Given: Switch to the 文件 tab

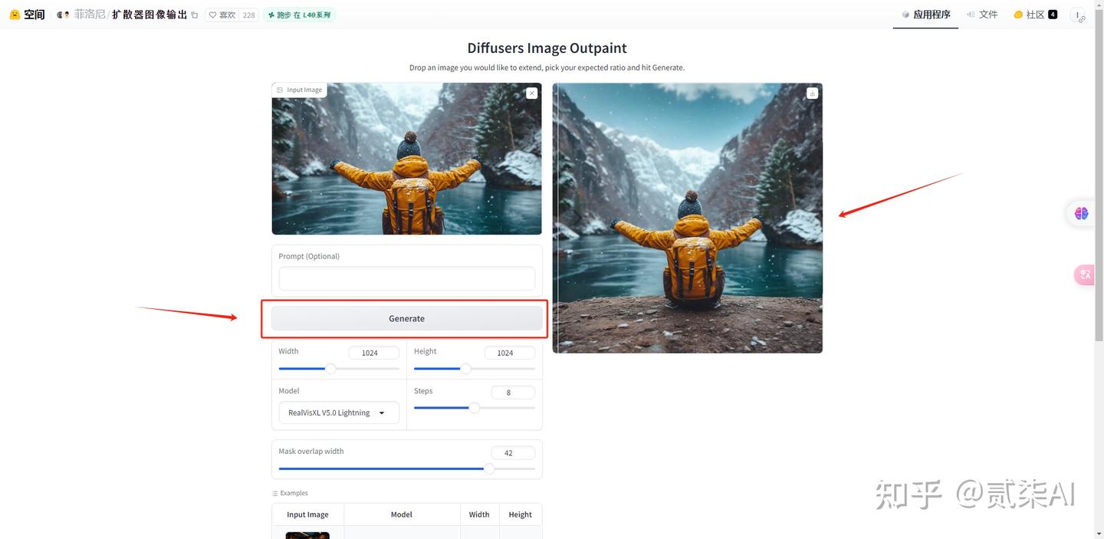Looking at the screenshot, I should click(982, 15).
